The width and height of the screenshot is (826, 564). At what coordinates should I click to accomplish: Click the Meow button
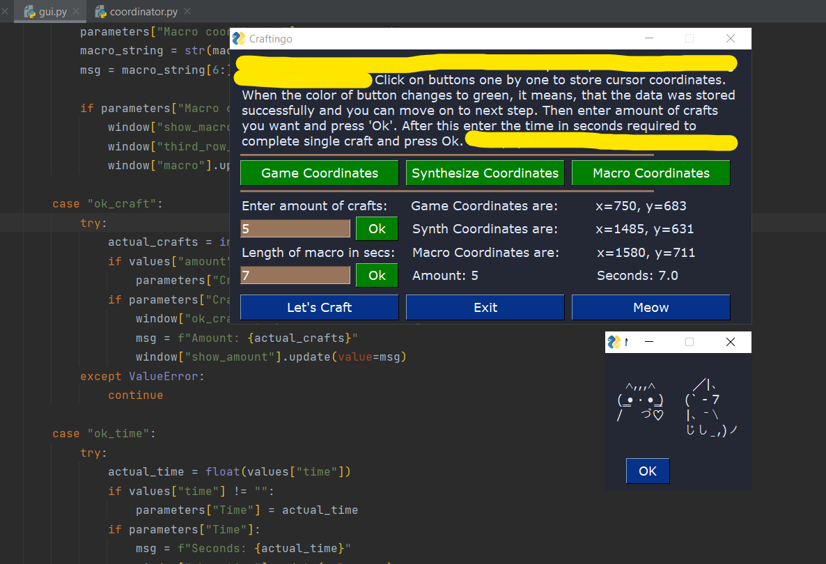coord(650,307)
